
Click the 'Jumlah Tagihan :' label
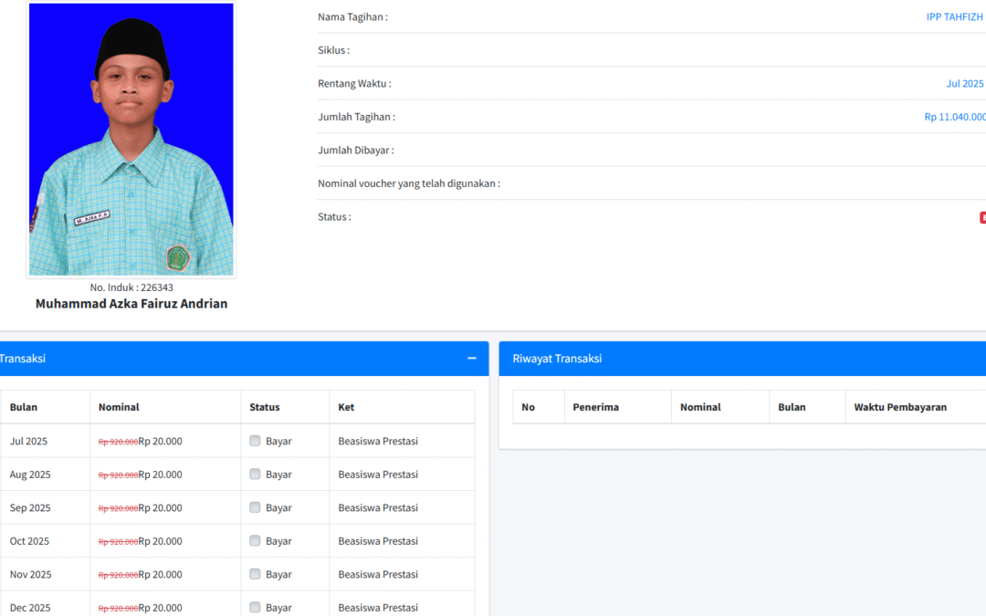click(357, 117)
